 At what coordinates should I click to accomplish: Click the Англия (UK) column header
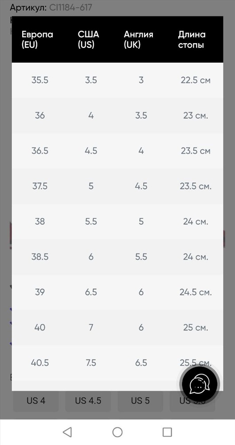(139, 40)
